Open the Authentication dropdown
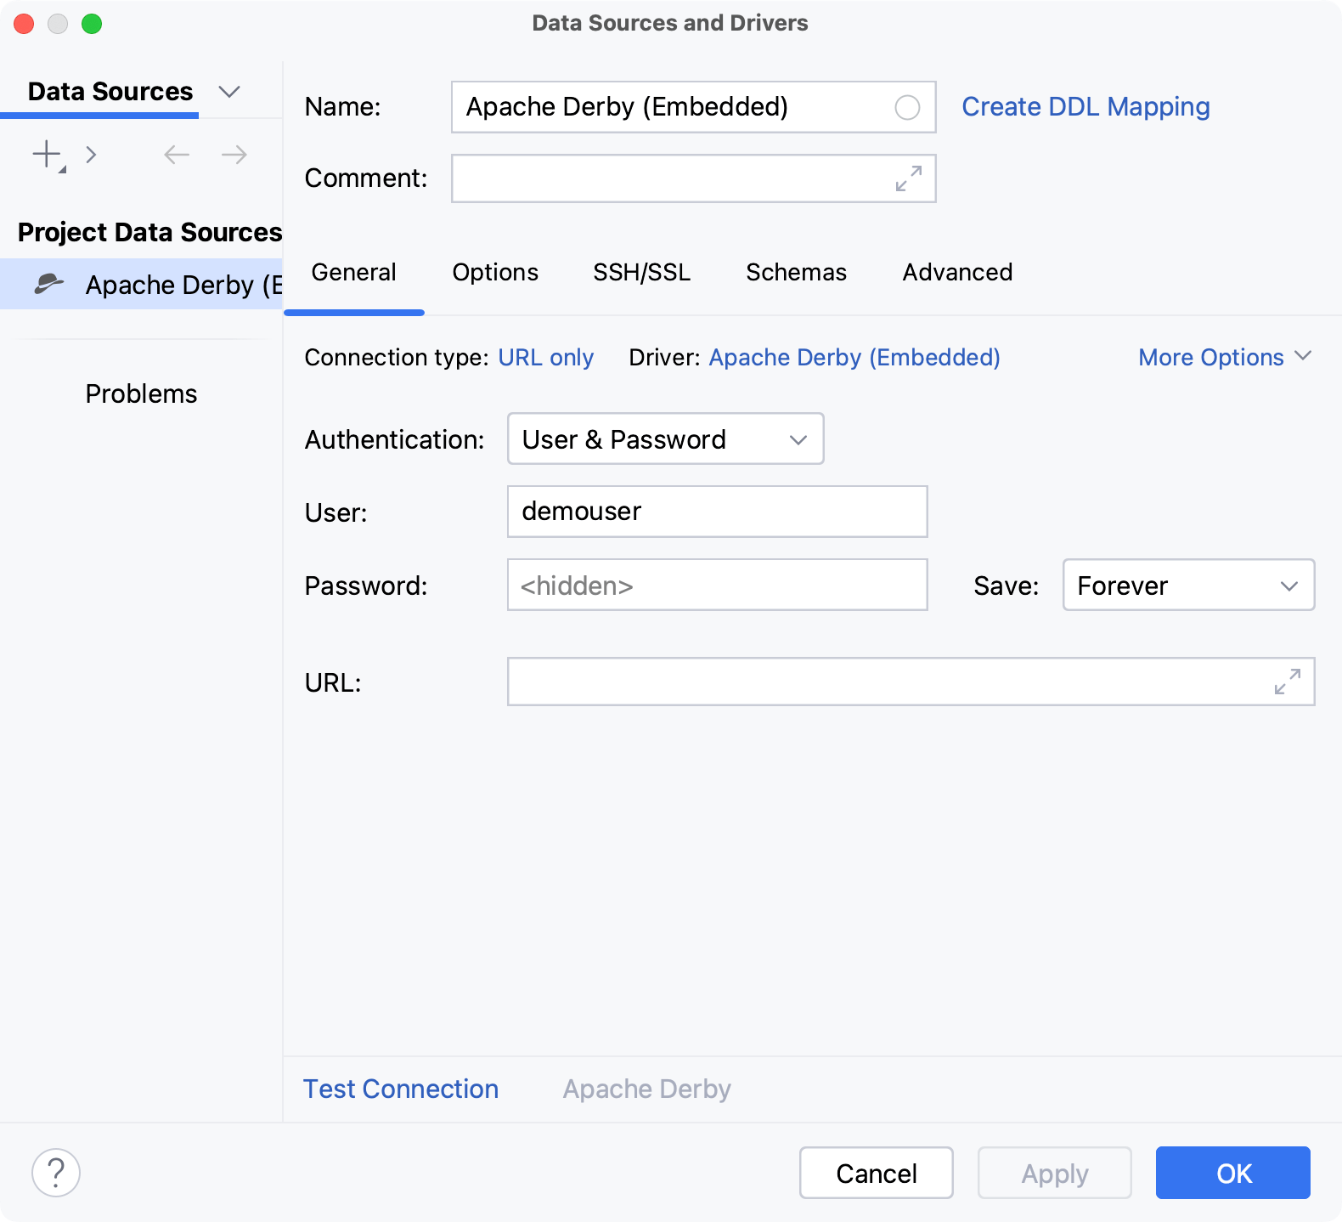 click(665, 439)
